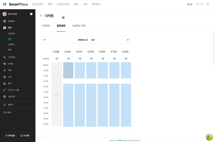Open 솔루션 percent icon
Image resolution: width=214 pixels, height=142 pixels.
point(5,105)
